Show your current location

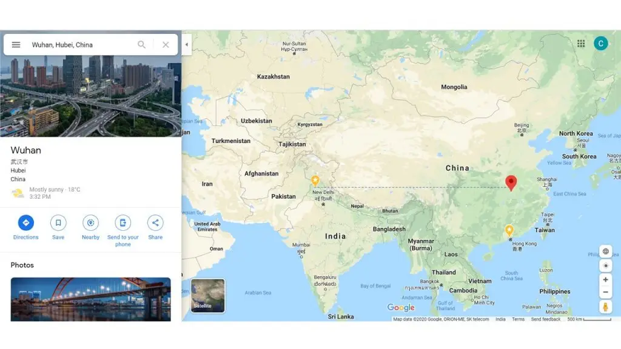click(605, 265)
